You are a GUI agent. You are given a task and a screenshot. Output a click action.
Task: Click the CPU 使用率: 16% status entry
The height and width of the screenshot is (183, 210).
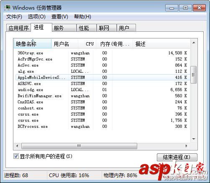click(x=69, y=175)
